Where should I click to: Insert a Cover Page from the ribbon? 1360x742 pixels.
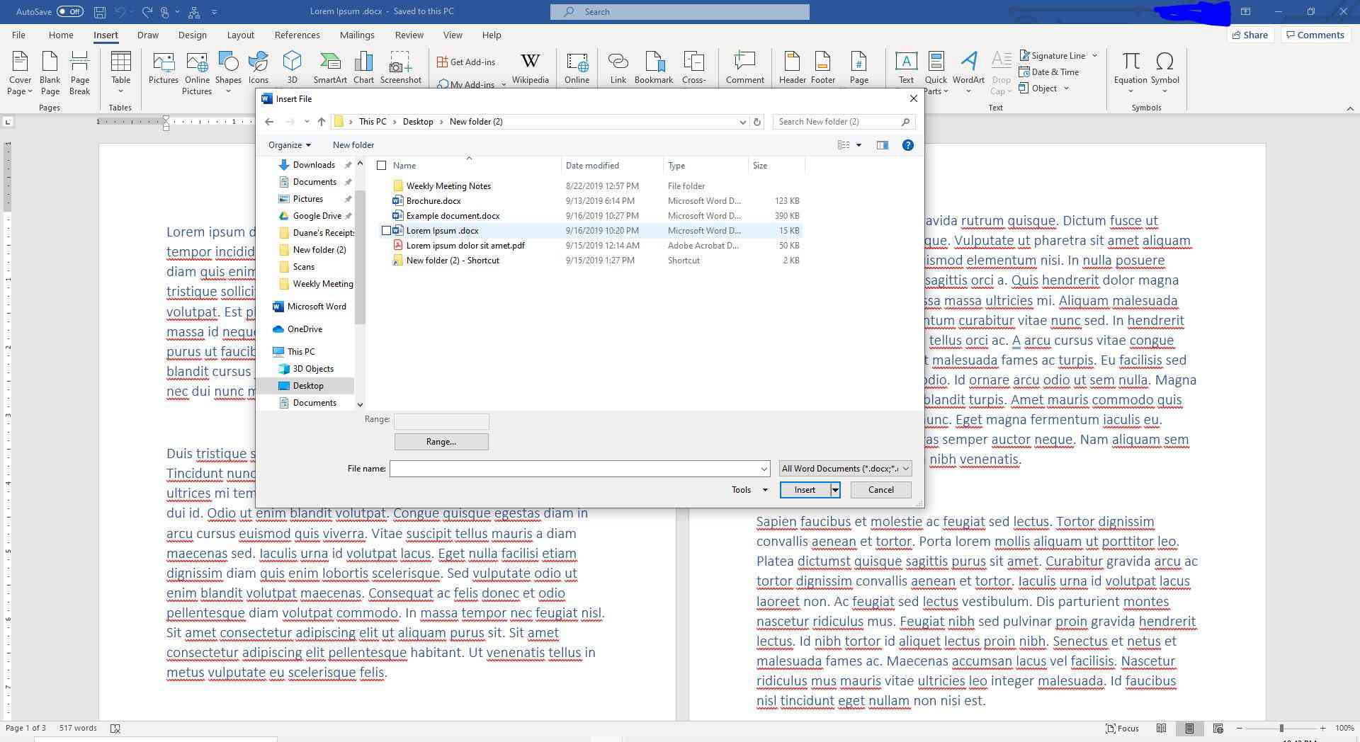click(20, 73)
